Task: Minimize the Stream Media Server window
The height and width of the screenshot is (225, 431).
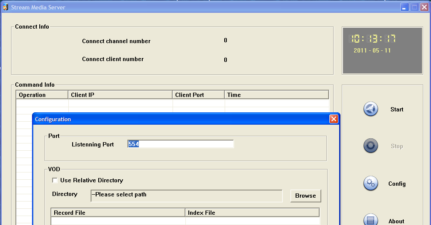Action: (x=404, y=7)
